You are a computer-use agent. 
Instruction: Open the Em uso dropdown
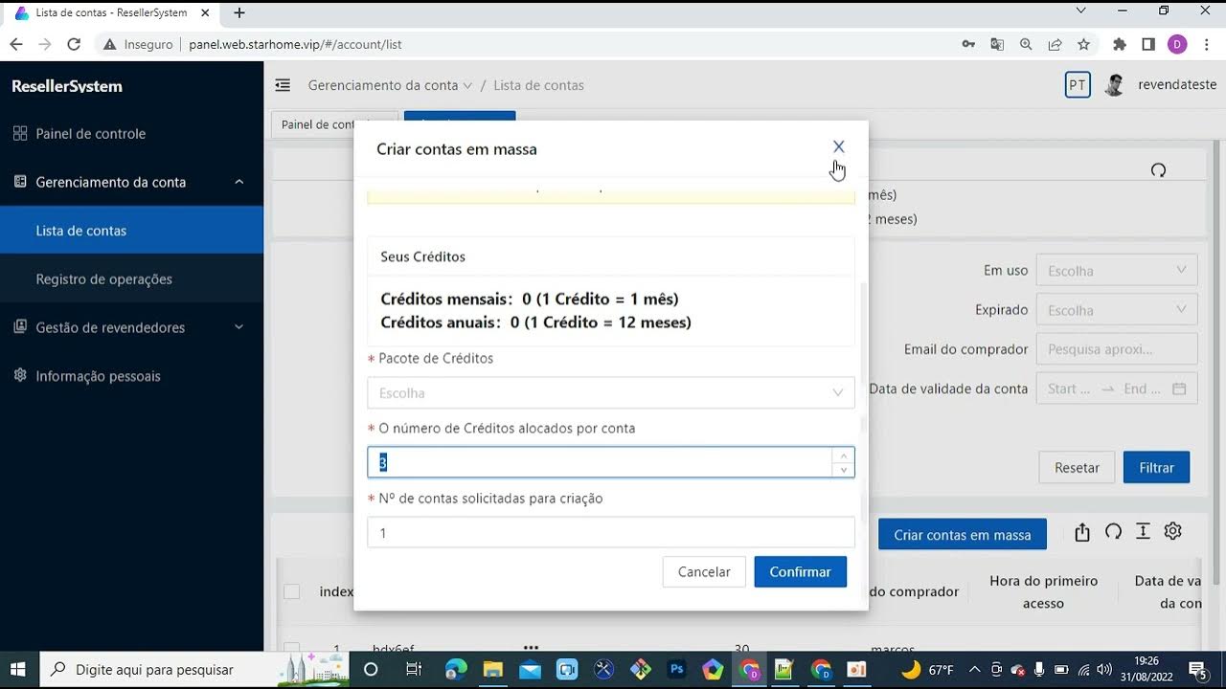[x=1116, y=271]
